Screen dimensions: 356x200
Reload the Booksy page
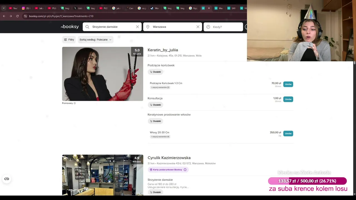coord(17,16)
